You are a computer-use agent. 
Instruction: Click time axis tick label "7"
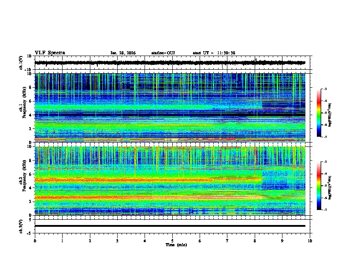point(227,241)
